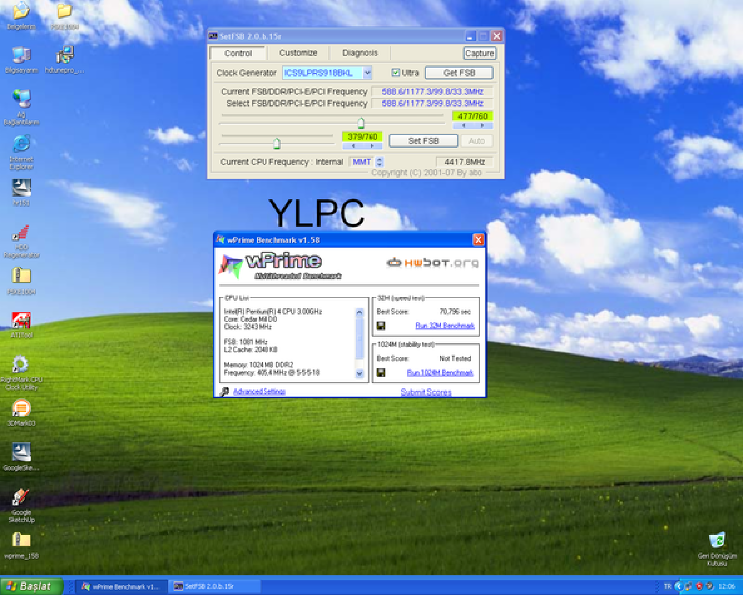Click the Set FSB button
743x595 pixels.
coord(423,141)
